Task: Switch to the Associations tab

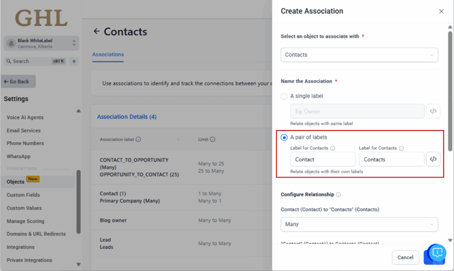Action: pyautogui.click(x=108, y=55)
